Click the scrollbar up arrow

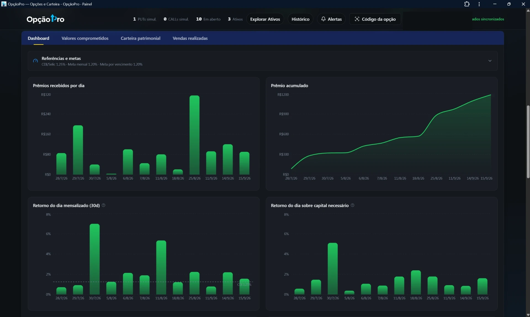pos(528,10)
